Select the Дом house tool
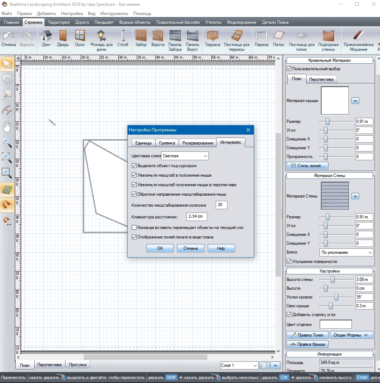This screenshot has height=383, width=380. coord(46,39)
